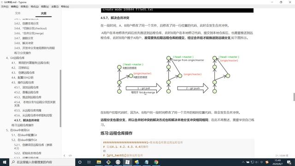Collapse sidebar with bottom-left arrow icon

pos(65,155)
